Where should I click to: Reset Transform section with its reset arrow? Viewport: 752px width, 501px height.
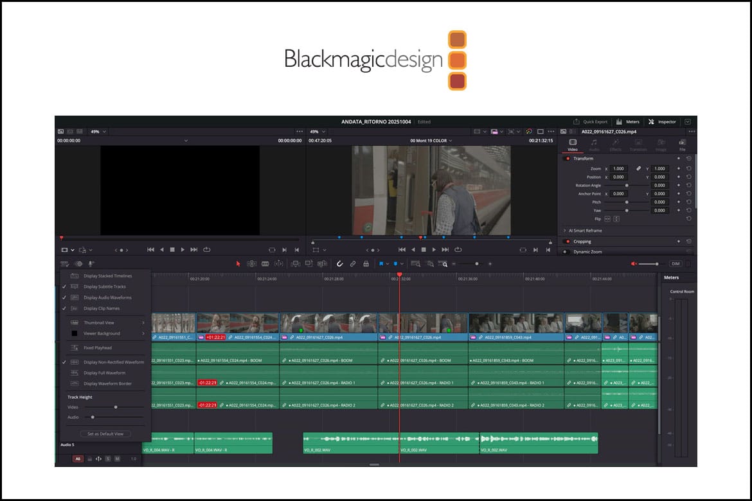pos(689,159)
